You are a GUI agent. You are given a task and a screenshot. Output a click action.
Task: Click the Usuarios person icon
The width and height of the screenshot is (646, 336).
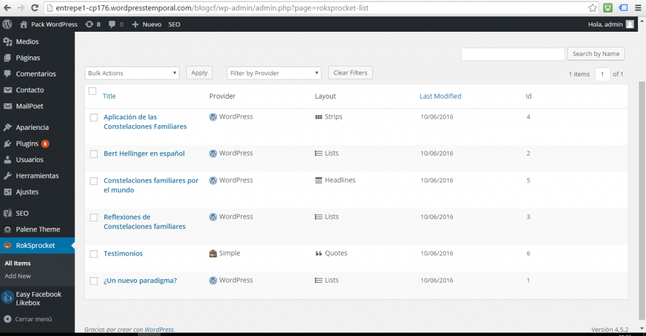coord(8,160)
